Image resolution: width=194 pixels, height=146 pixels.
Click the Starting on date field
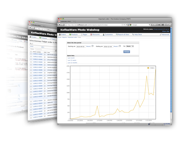(x=81, y=47)
